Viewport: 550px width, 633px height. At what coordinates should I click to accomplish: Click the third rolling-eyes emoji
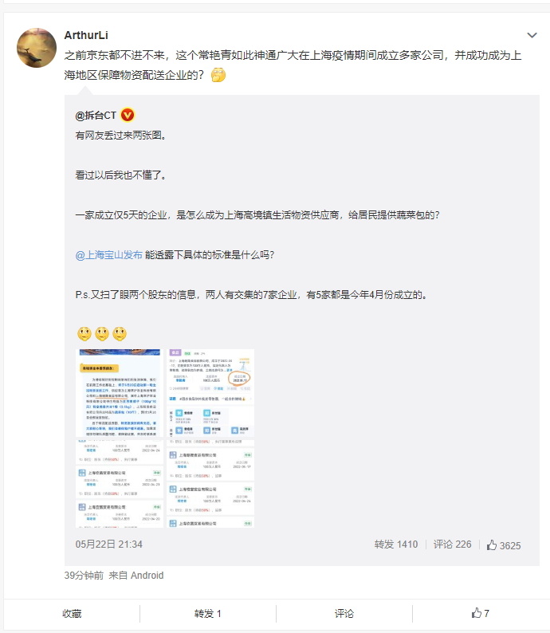click(x=120, y=334)
